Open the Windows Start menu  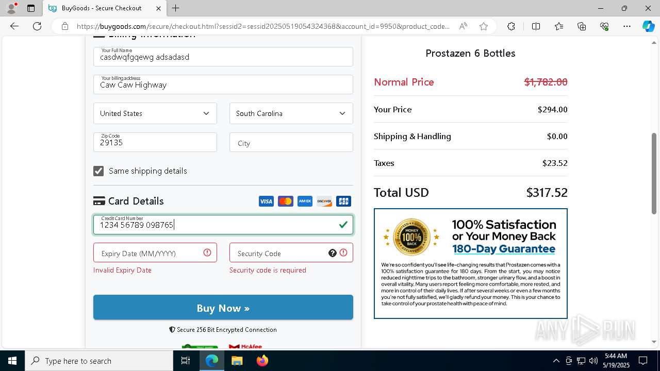click(12, 361)
